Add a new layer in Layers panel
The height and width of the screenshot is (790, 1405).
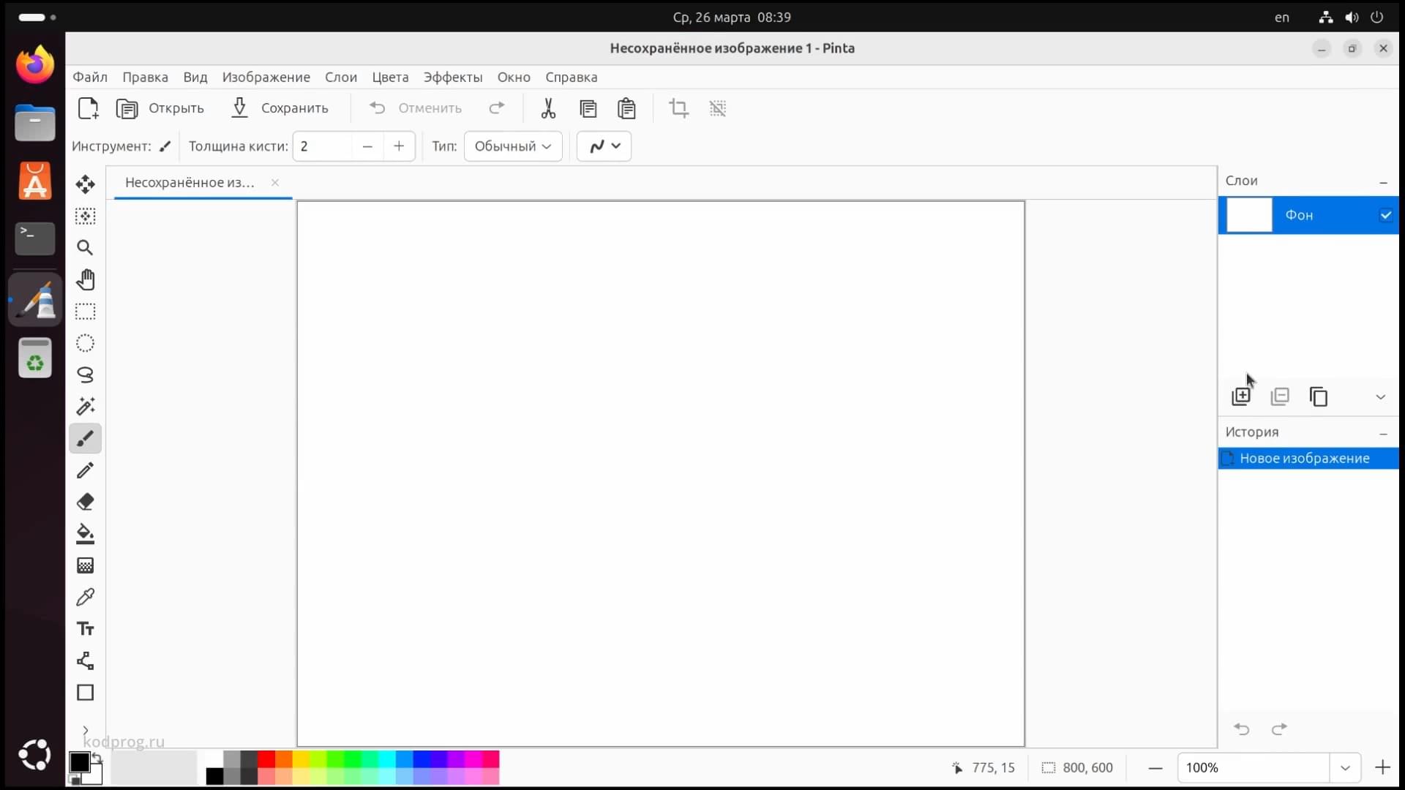coord(1241,396)
